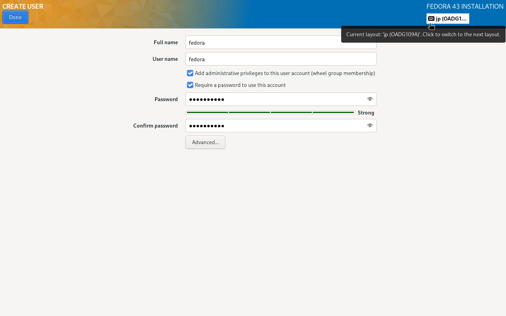Click the green password strength bar

[x=270, y=113]
